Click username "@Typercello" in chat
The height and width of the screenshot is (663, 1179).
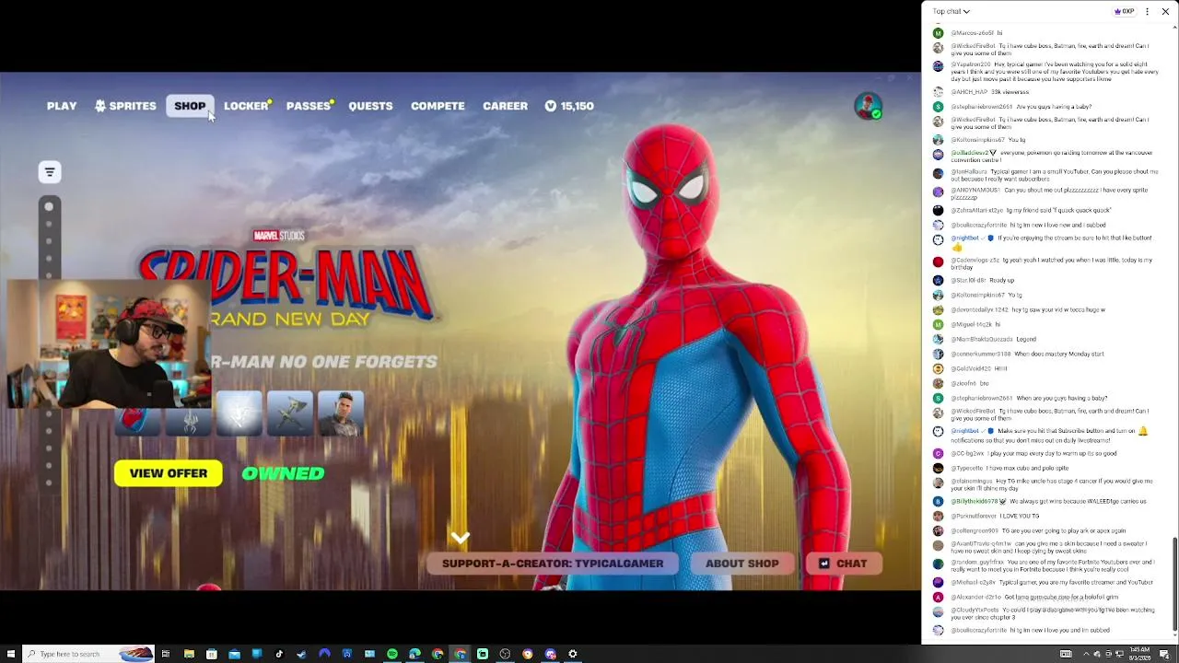tap(969, 468)
